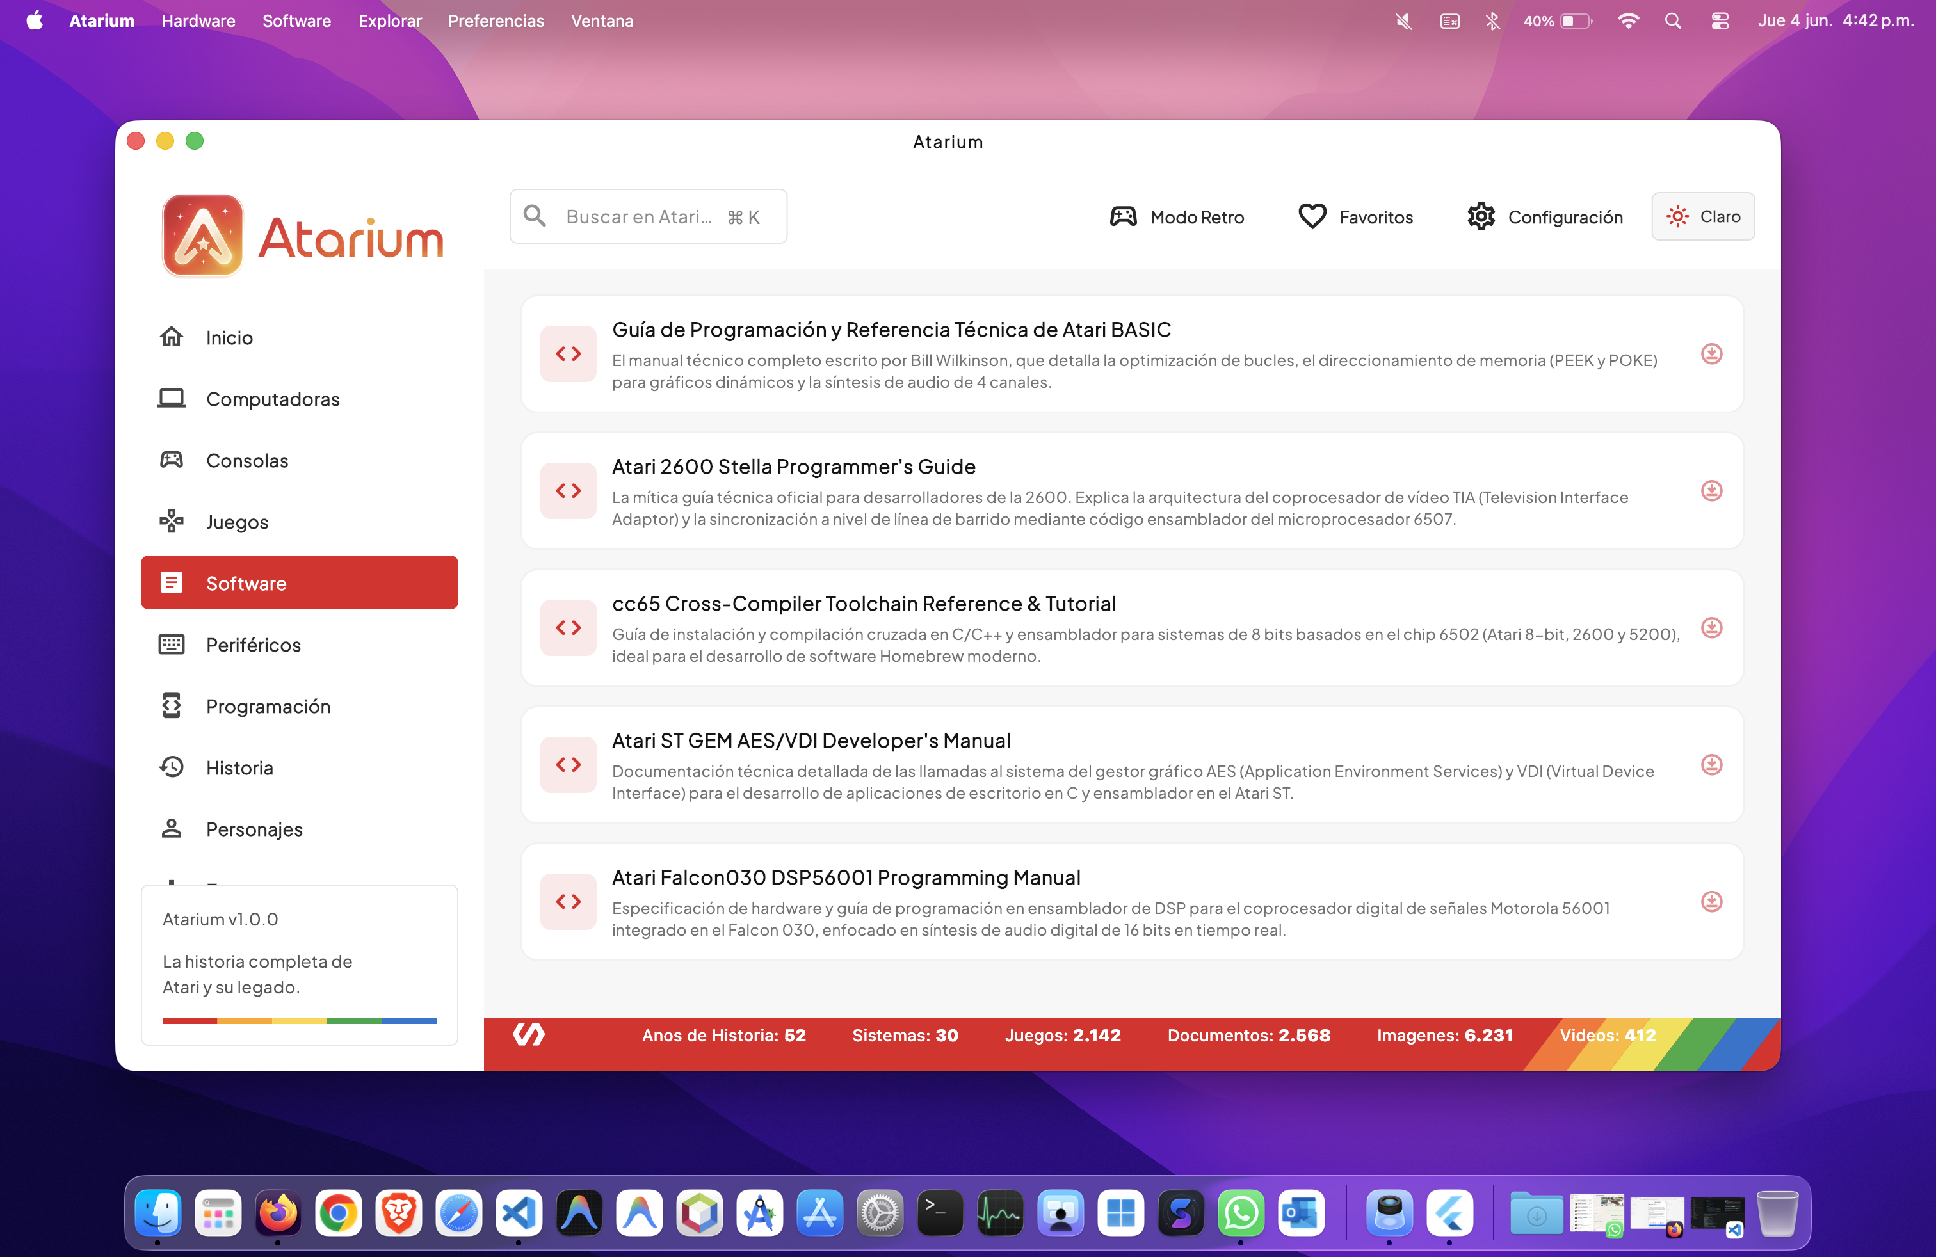Screen dimensions: 1936x1257
Task: Open Flutter app from the dock
Action: coord(1449,1213)
